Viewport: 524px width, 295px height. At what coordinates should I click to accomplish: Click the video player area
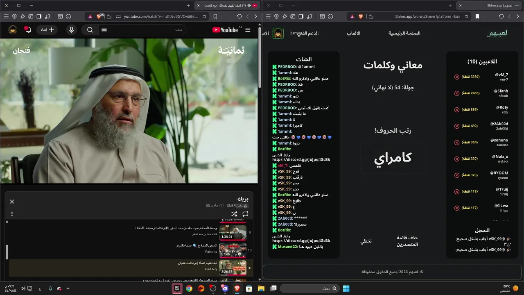point(129,111)
